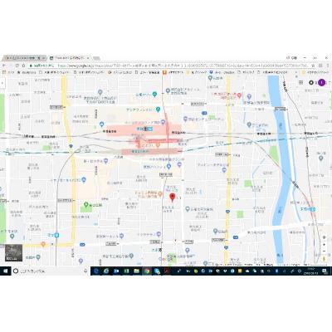Zoom in with the map plus button
Viewport: 332px width, 332px height.
325,245
